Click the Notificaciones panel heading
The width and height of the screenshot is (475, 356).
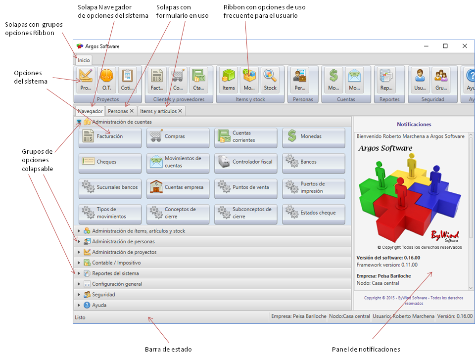[x=414, y=125]
